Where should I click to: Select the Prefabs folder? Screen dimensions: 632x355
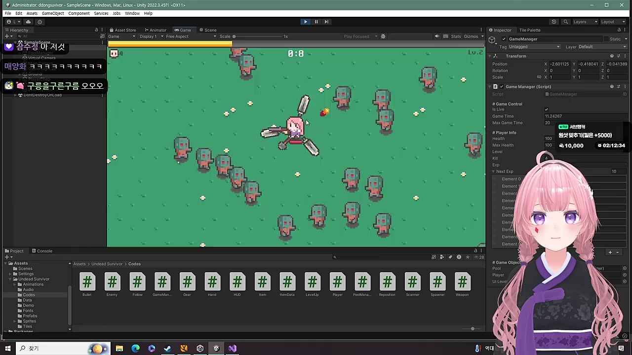[30, 316]
